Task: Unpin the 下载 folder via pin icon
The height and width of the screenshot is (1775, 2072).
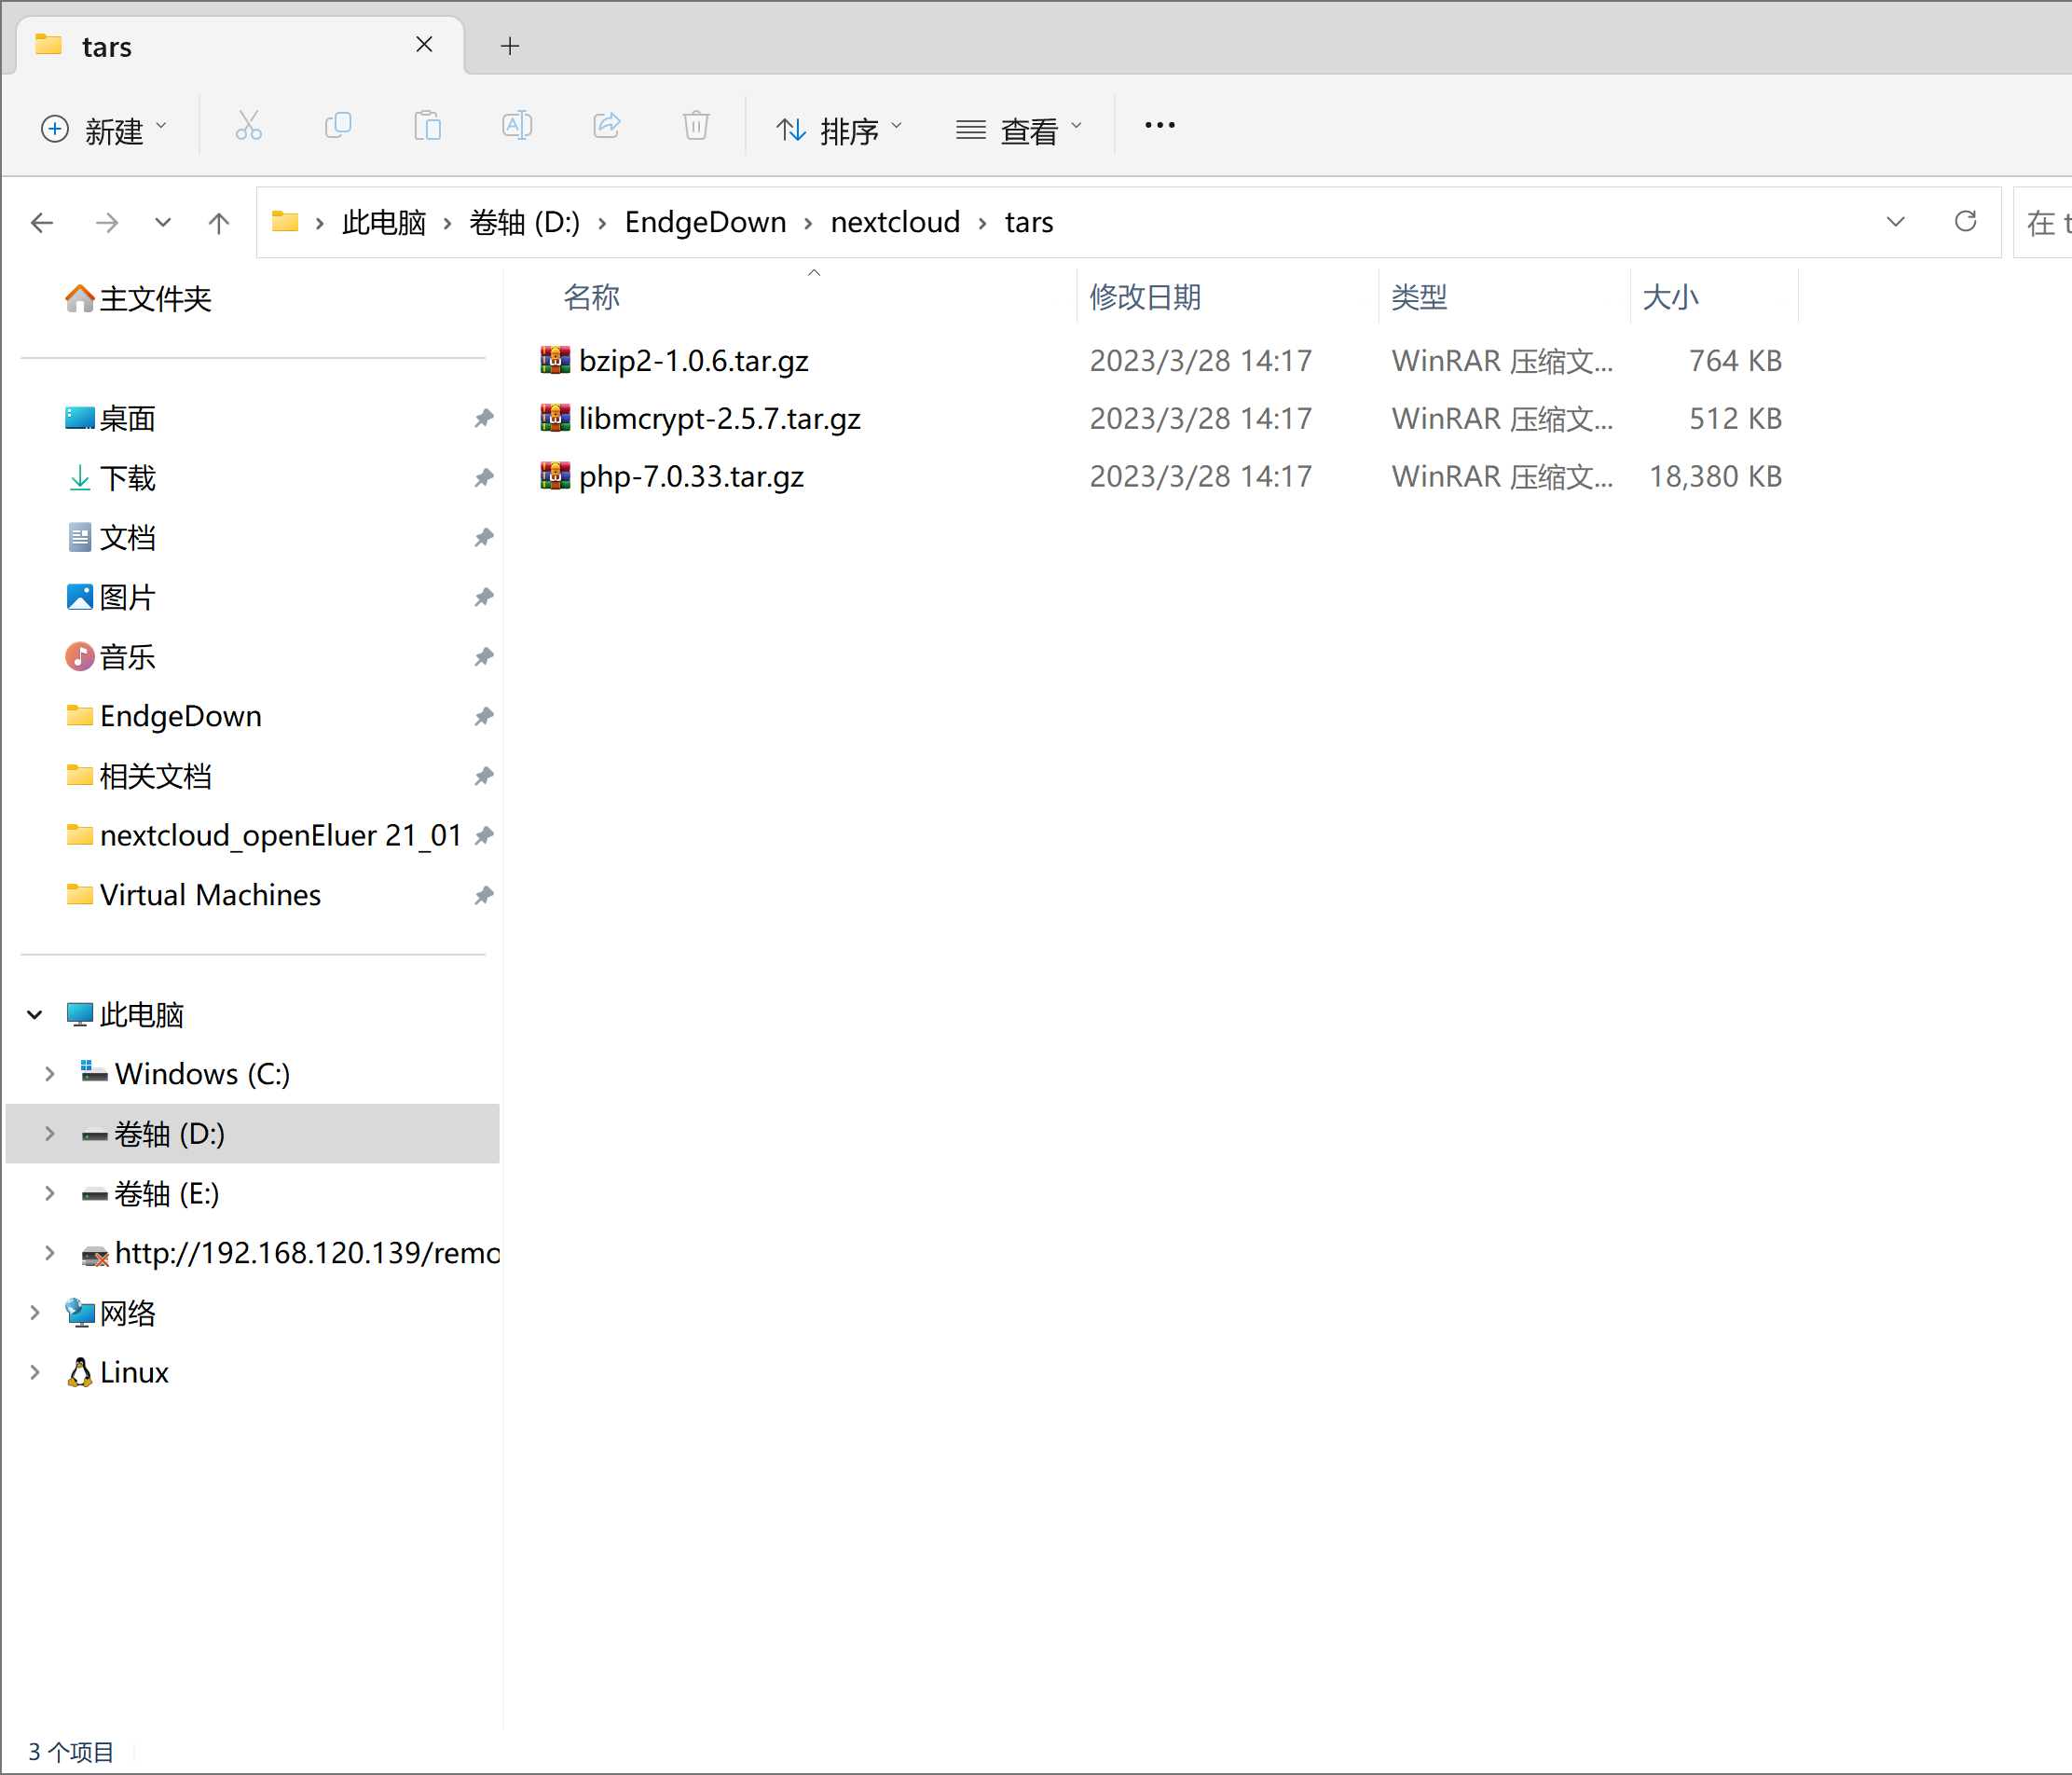Action: coord(484,478)
